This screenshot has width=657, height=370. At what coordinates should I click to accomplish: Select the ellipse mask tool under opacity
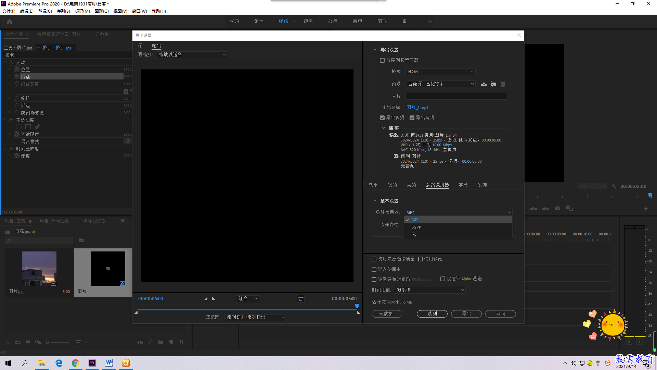pyautogui.click(x=19, y=127)
